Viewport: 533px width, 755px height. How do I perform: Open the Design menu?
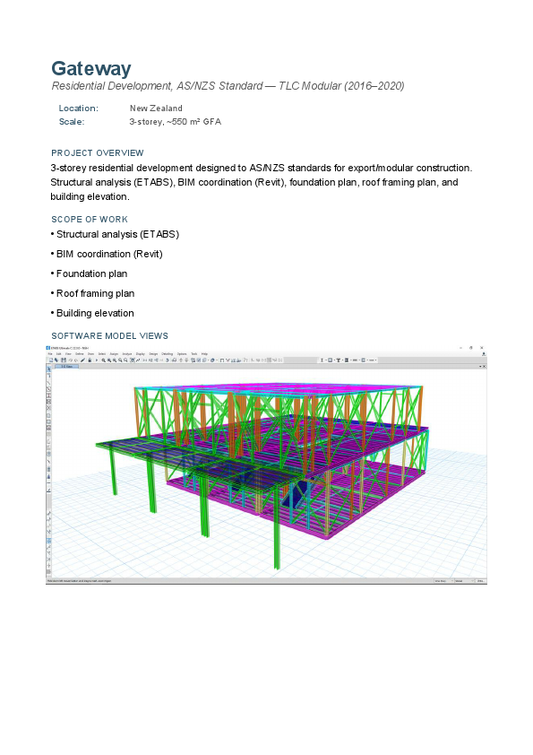(x=153, y=354)
